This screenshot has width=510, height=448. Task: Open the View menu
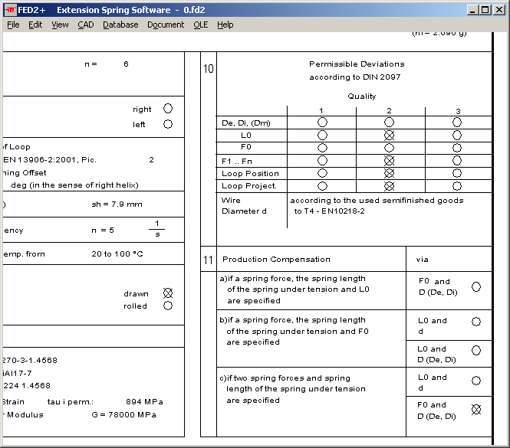tap(60, 25)
